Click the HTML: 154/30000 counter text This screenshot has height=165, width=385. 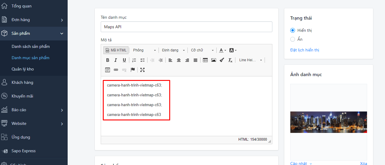253,139
